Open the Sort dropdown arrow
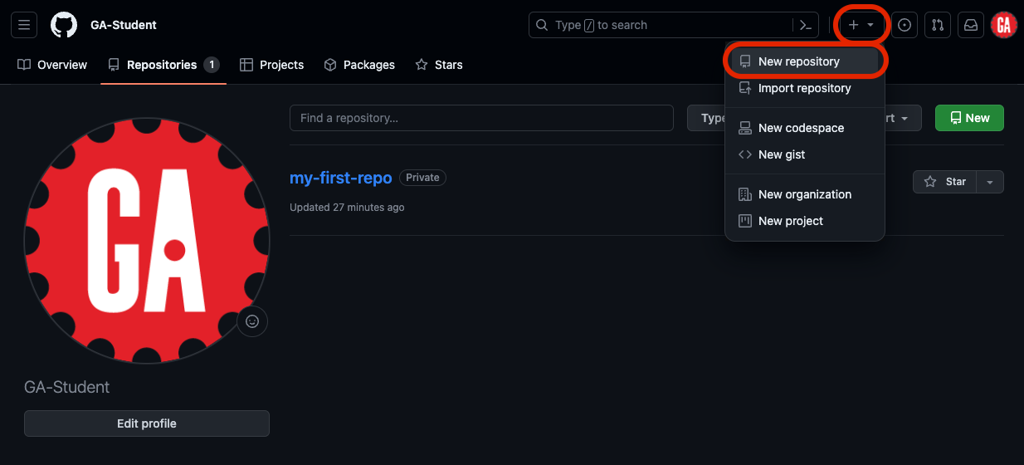Image resolution: width=1024 pixels, height=465 pixels. click(903, 118)
